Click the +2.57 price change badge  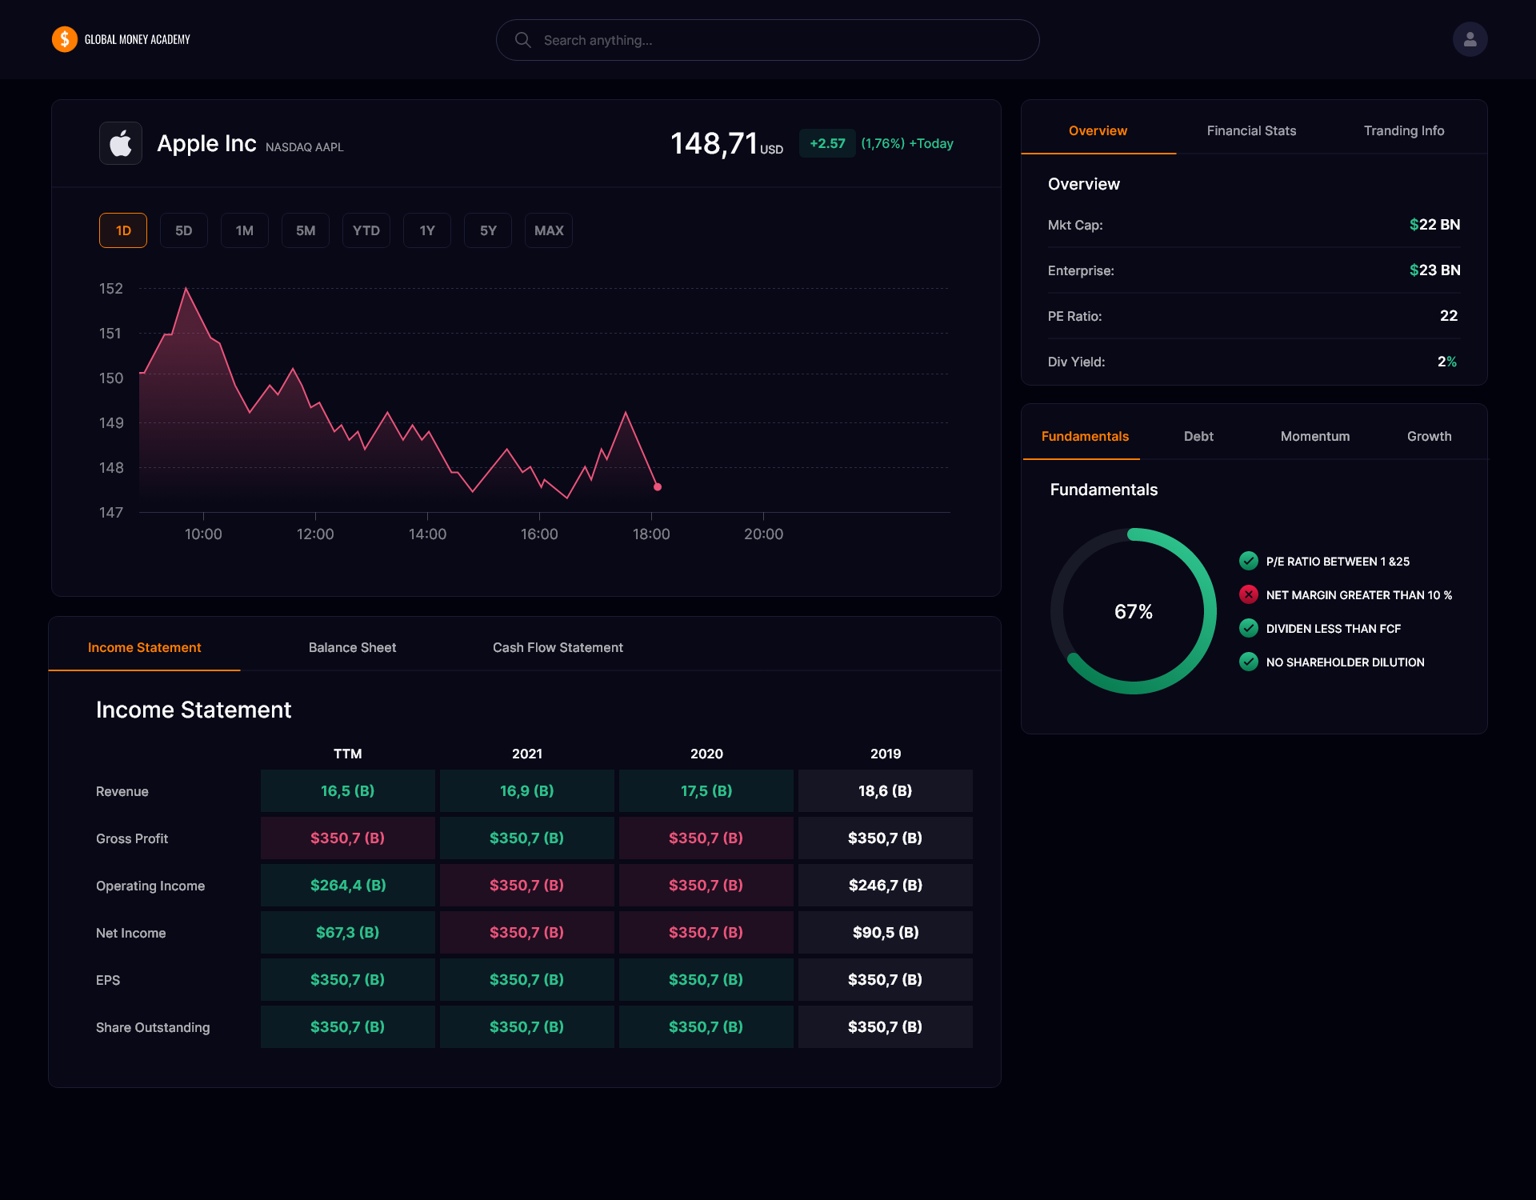[826, 143]
